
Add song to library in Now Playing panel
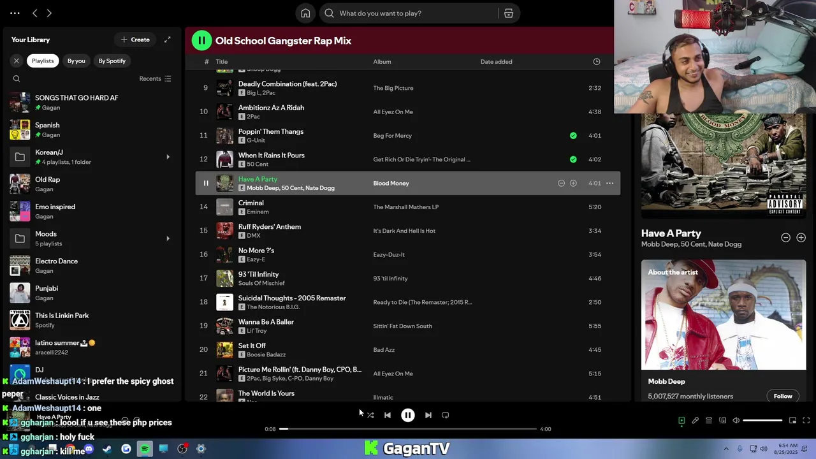click(801, 238)
